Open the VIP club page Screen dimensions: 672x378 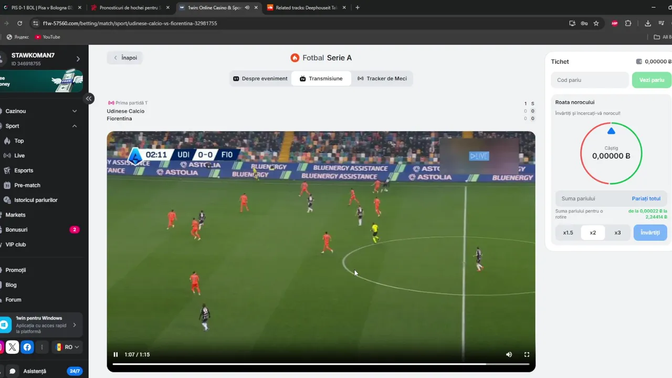[x=16, y=245]
